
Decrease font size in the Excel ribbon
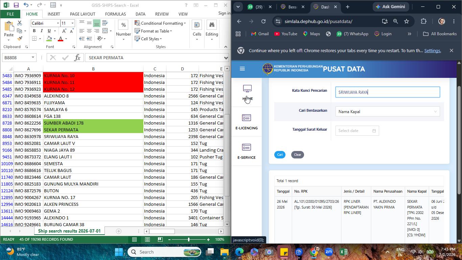tap(72, 31)
